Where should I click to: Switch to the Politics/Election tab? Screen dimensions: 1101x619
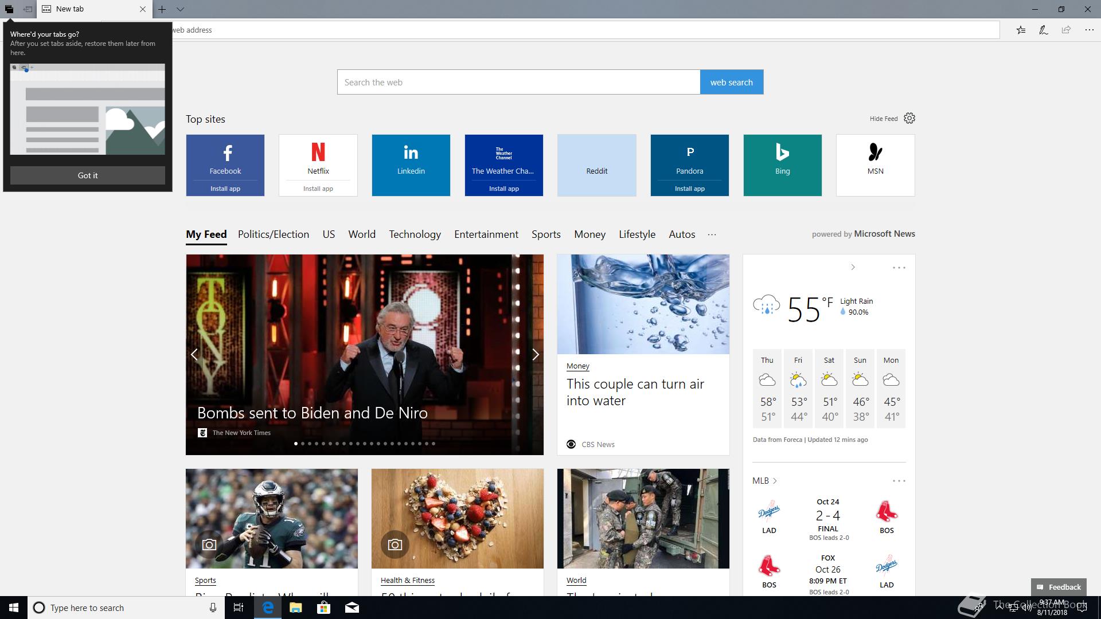pyautogui.click(x=274, y=234)
